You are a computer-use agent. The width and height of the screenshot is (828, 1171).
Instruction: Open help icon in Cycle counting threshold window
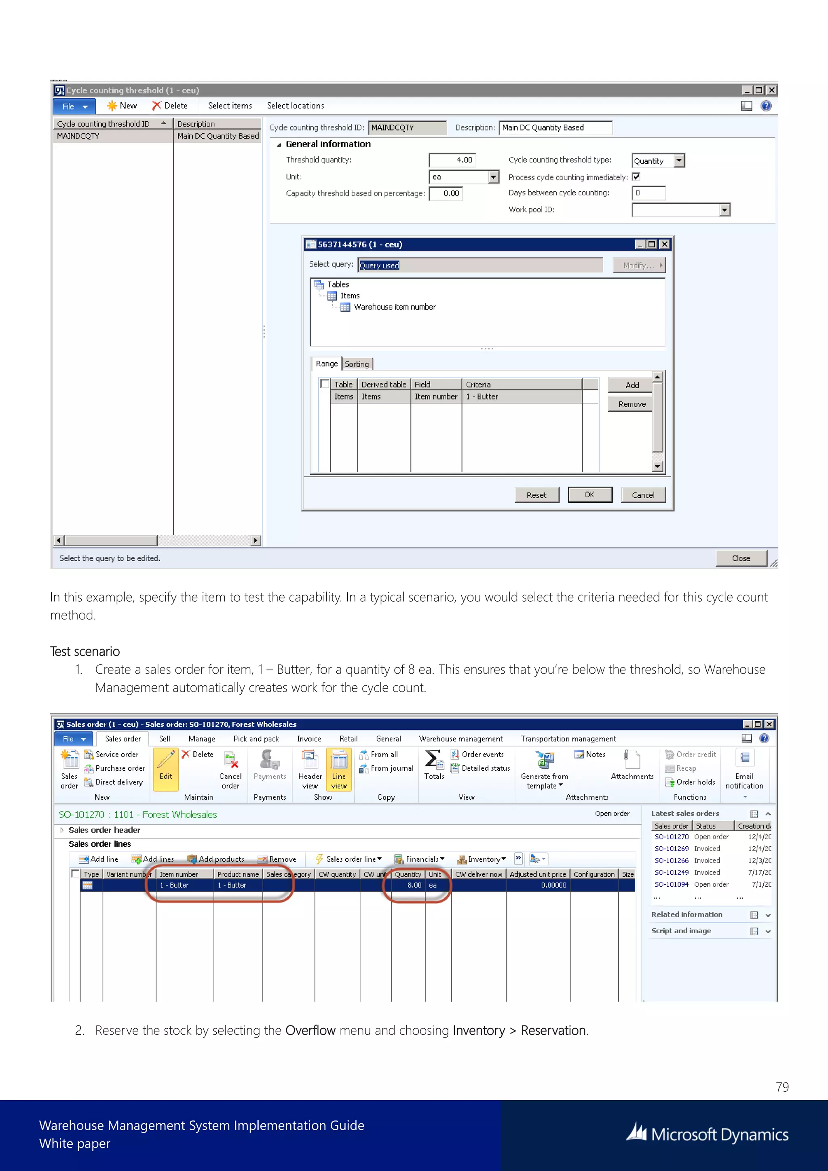765,106
